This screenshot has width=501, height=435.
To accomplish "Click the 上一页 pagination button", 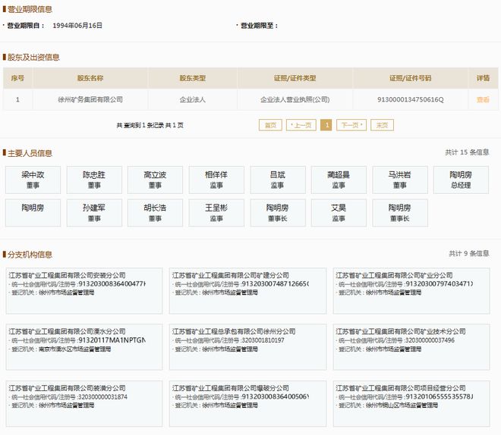I will point(301,125).
